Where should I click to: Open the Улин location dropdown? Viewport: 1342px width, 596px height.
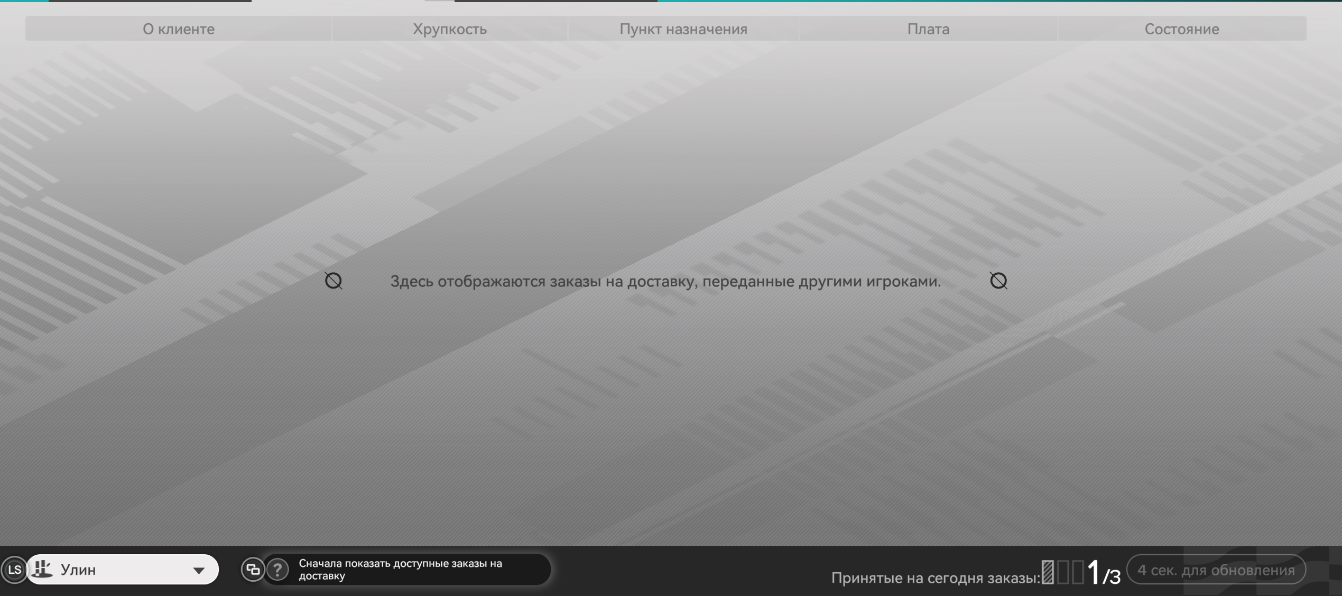(x=123, y=569)
